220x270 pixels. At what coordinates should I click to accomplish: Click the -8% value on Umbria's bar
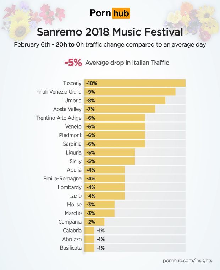coord(90,101)
